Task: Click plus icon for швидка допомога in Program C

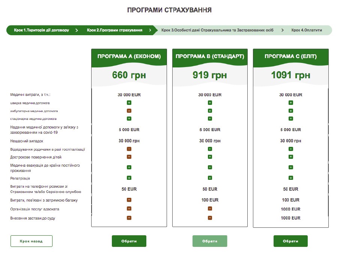Action: click(291, 103)
